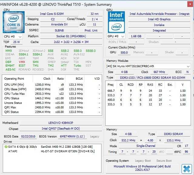Close the summary with the blue X icon
Viewport: 194px width, 175px height.
(x=187, y=169)
